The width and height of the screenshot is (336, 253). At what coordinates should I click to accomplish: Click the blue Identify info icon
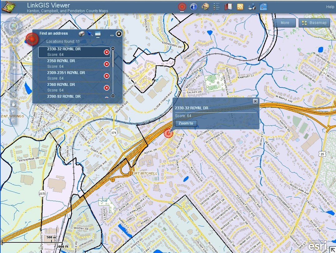[194, 7]
